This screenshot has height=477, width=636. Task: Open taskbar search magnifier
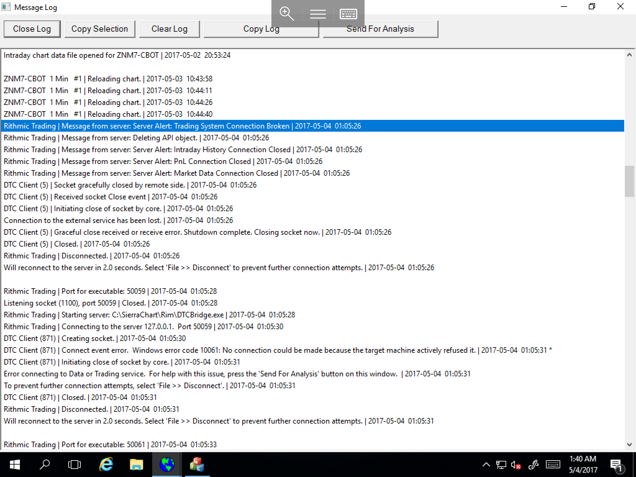(45, 465)
